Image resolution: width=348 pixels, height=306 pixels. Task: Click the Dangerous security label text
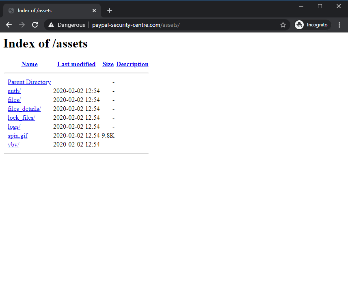point(71,25)
